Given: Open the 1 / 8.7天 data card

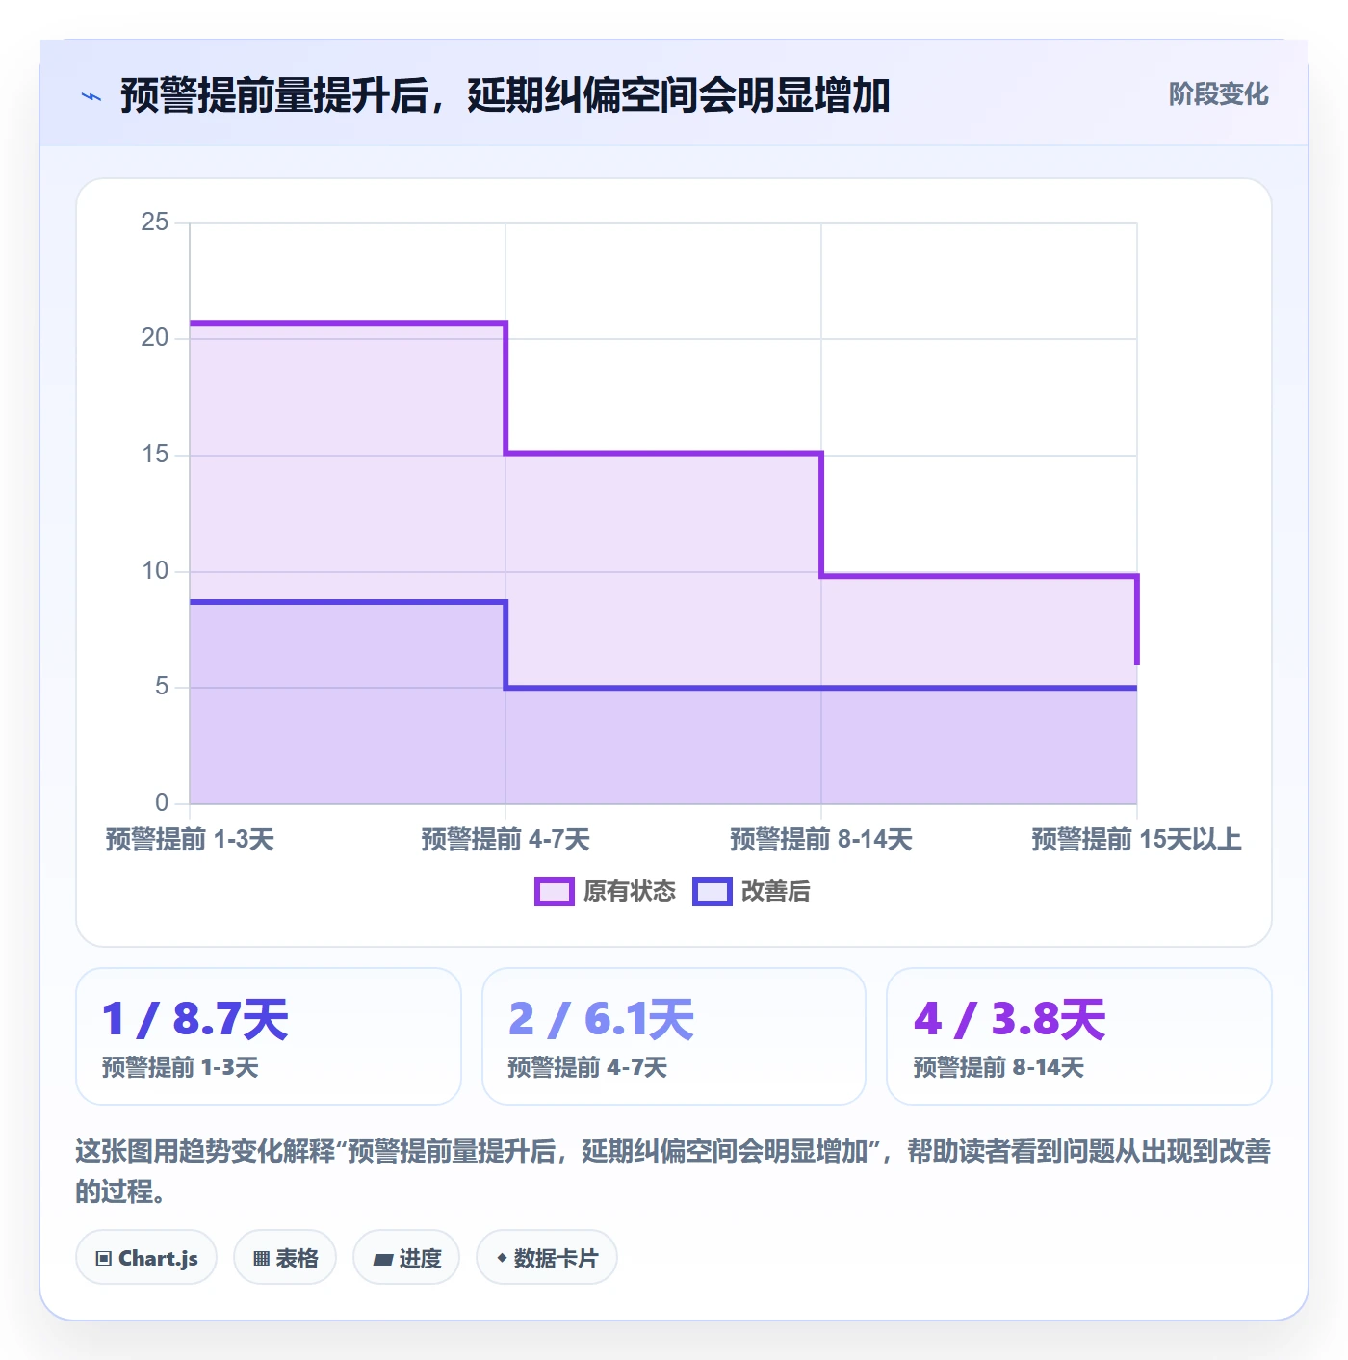Looking at the screenshot, I should pos(269,1036).
